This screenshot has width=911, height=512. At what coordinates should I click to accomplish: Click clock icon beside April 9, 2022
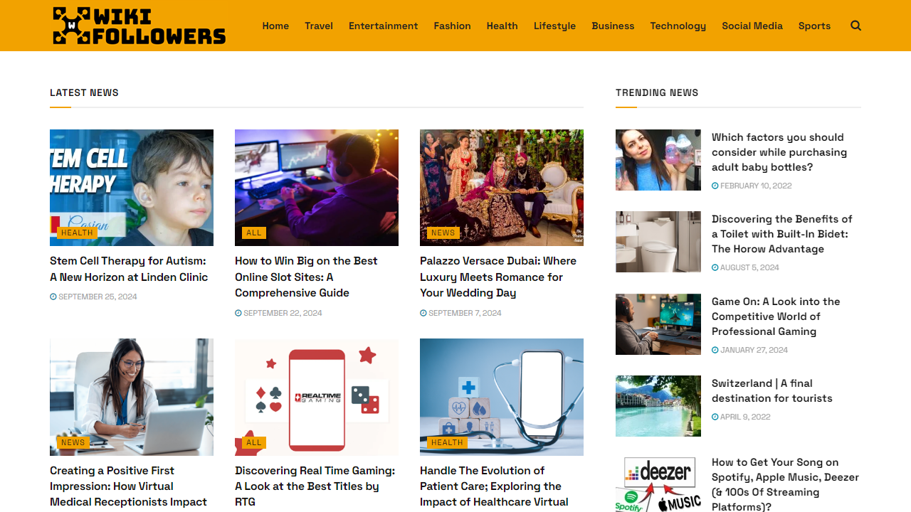(x=715, y=417)
